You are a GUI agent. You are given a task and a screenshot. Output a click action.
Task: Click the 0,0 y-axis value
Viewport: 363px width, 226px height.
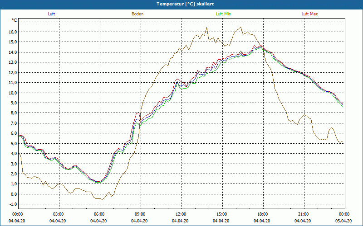coord(14,194)
